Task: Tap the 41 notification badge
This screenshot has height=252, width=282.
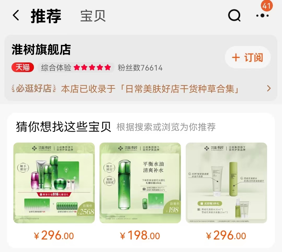Action: [267, 6]
